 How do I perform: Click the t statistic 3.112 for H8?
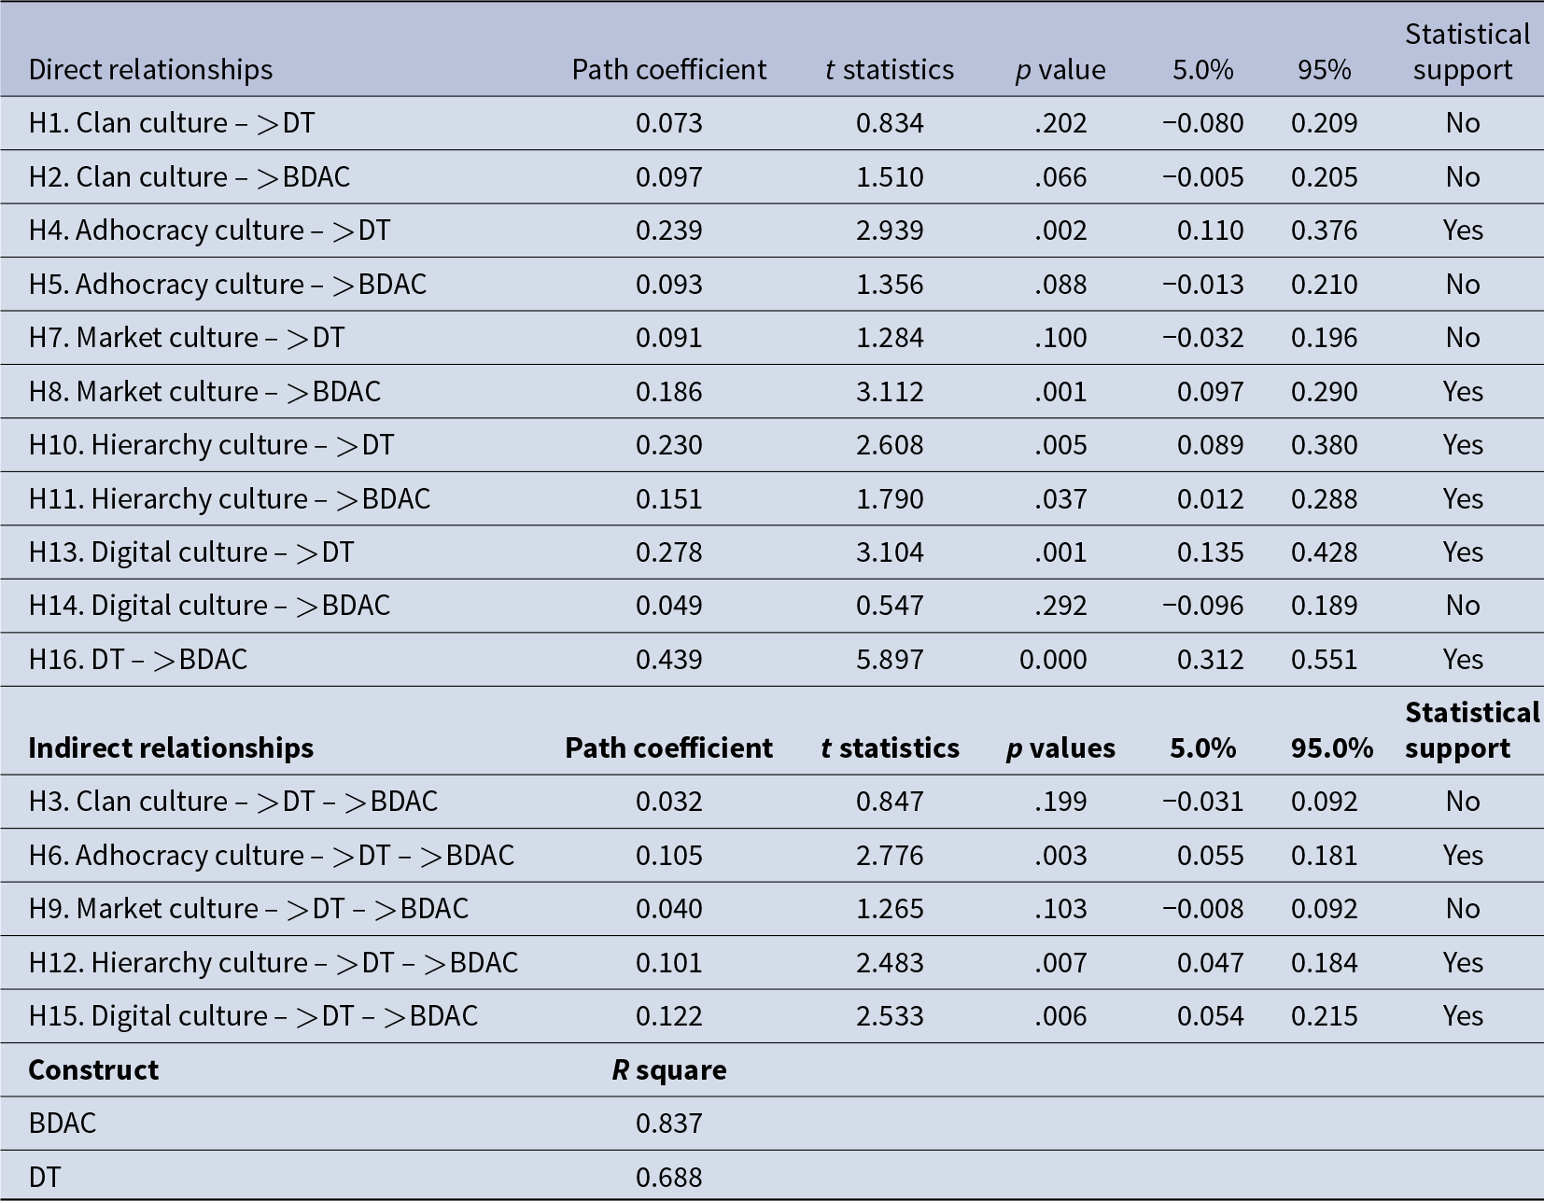click(x=890, y=392)
